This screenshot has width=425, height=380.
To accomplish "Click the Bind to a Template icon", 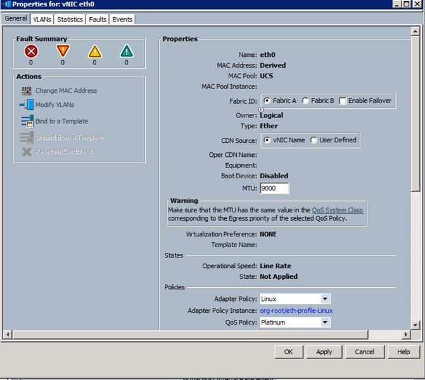I will (27, 121).
